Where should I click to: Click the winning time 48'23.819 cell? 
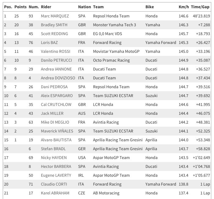coord(201,16)
